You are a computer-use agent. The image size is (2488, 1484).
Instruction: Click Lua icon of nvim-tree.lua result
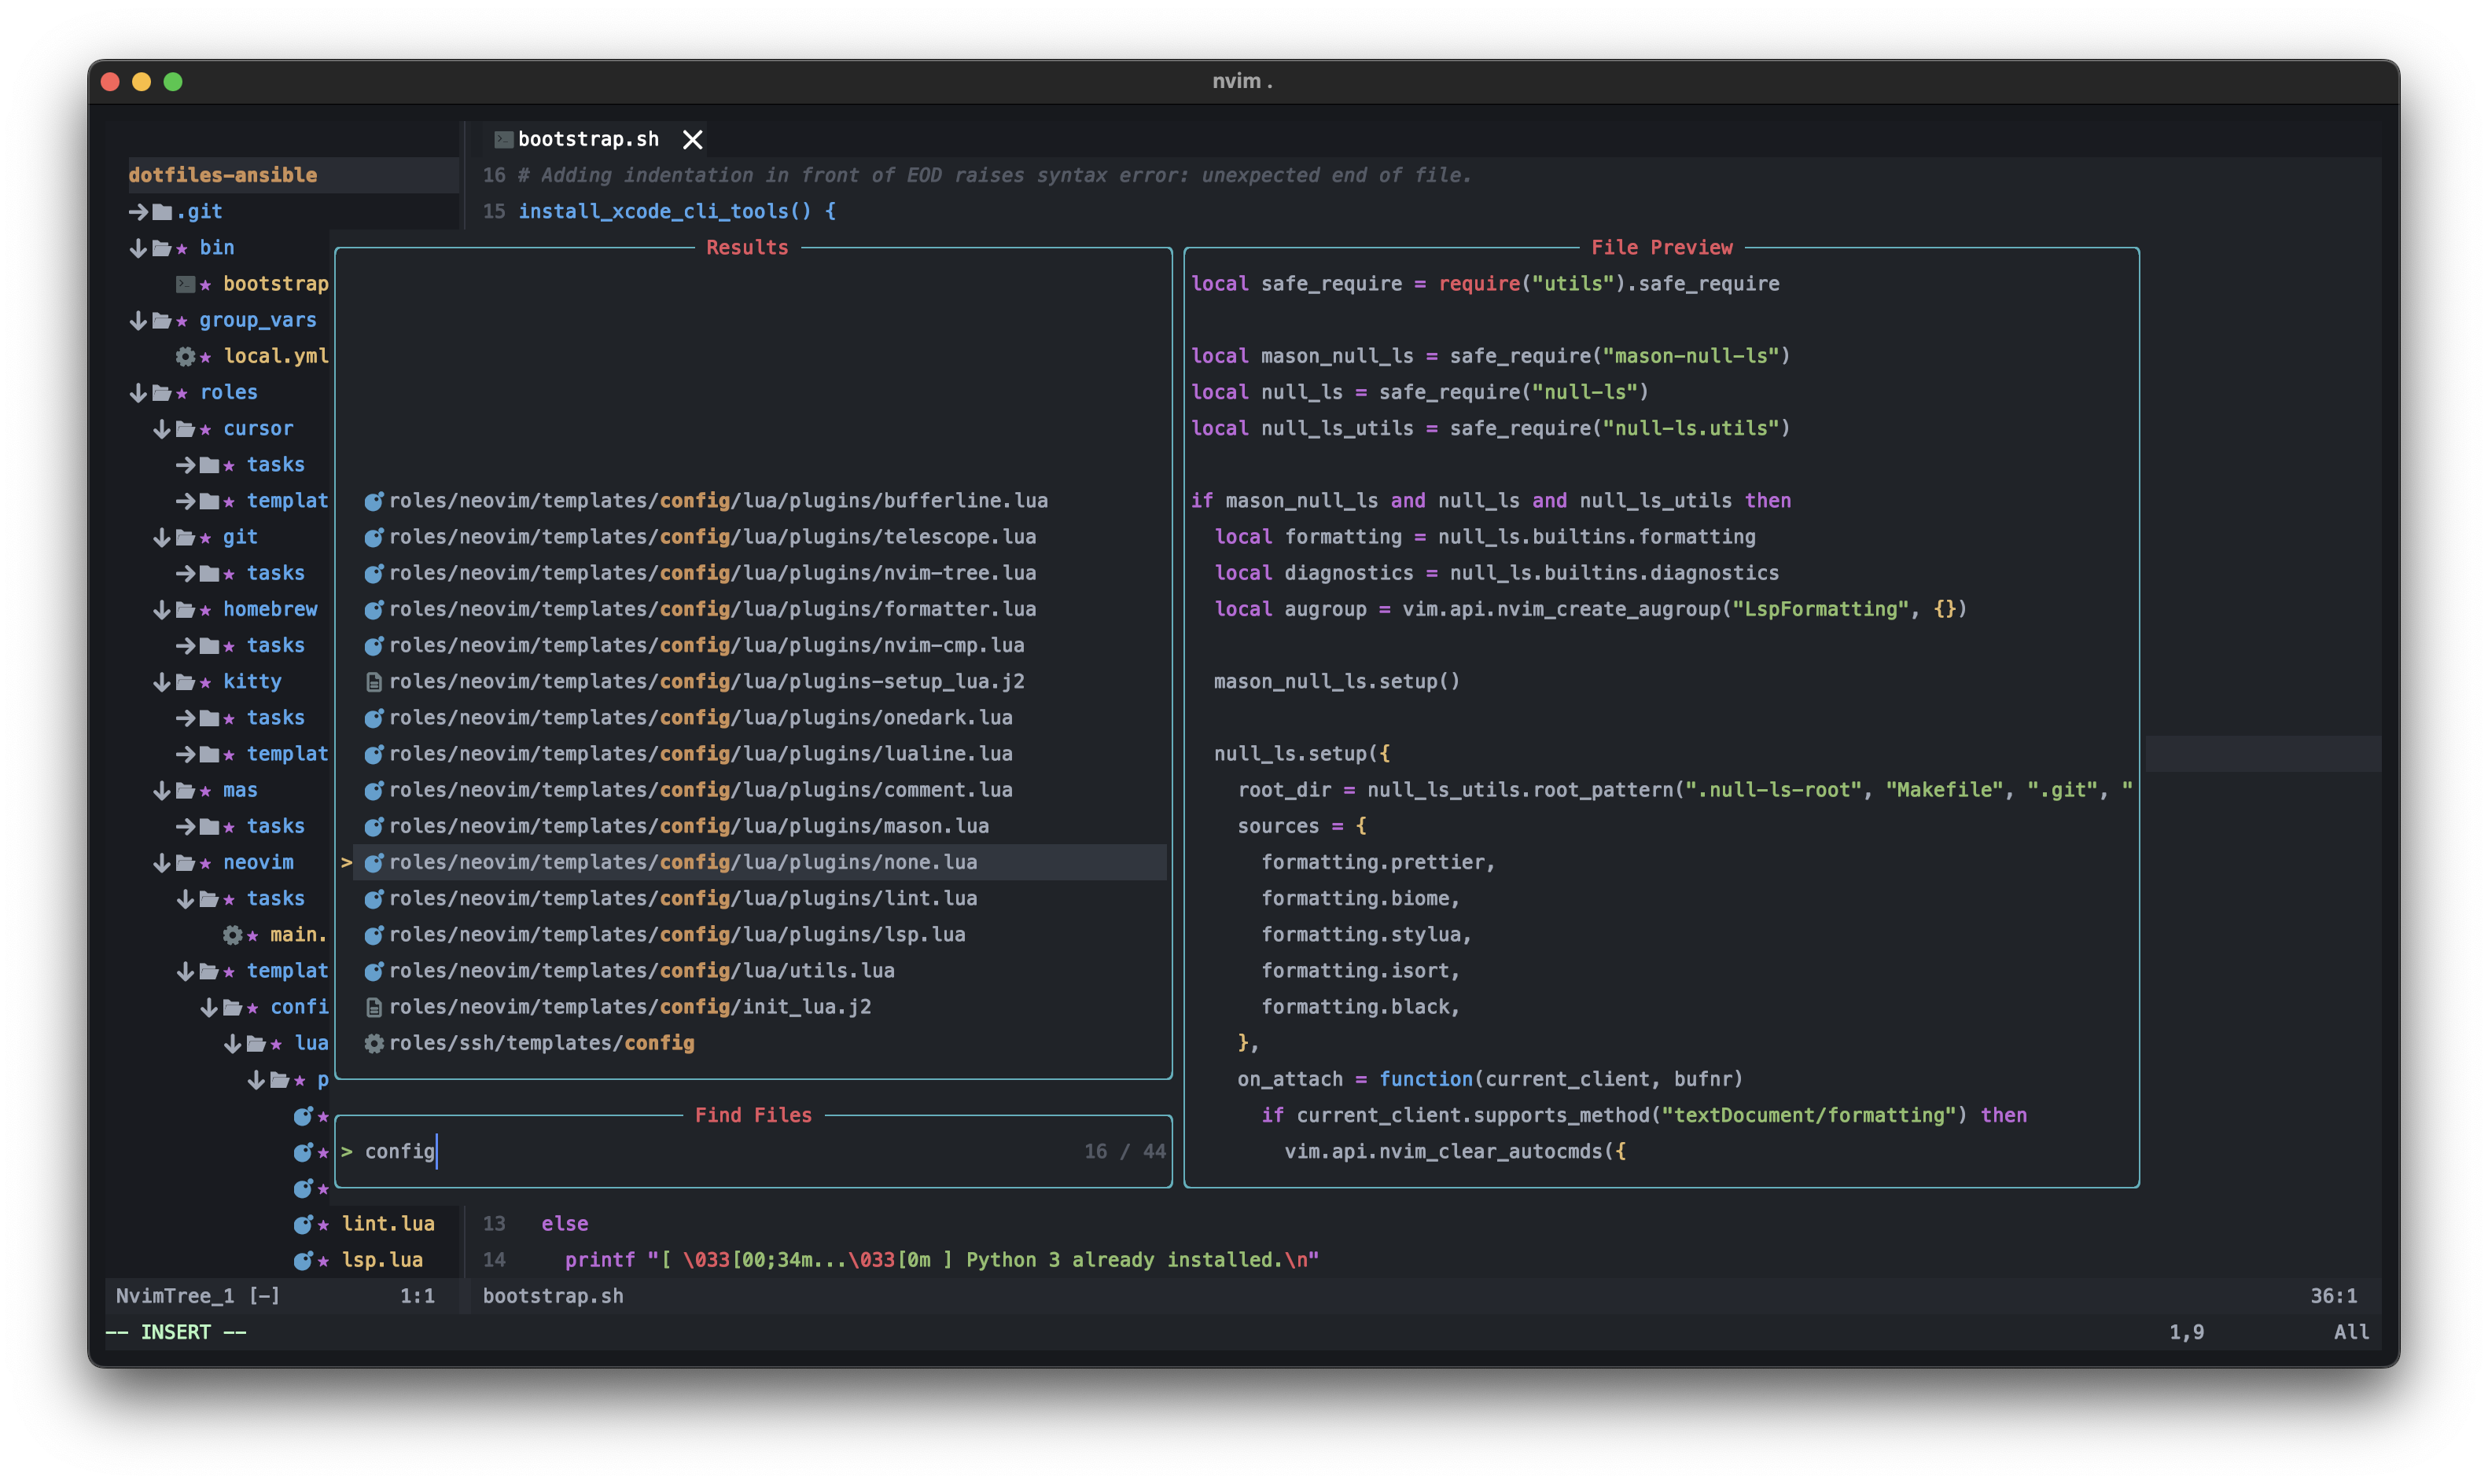pos(374,573)
